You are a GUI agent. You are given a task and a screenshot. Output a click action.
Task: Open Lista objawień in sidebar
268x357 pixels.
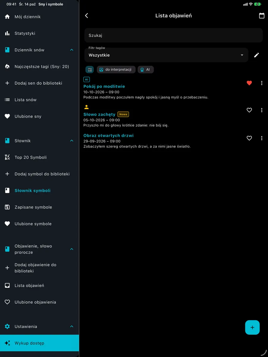click(x=40, y=286)
